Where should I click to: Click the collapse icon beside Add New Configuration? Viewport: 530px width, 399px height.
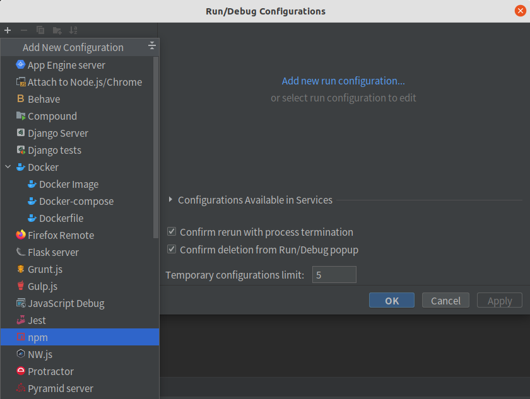tap(152, 45)
